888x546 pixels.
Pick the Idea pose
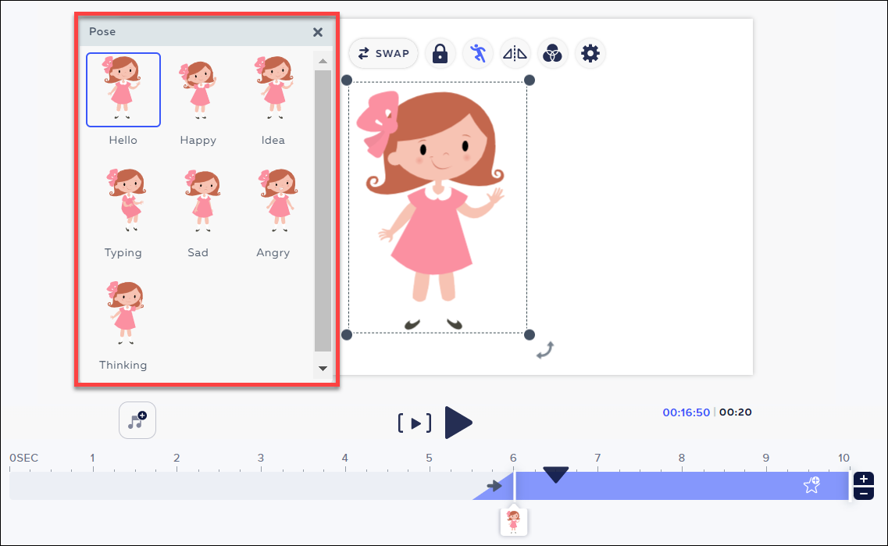tap(273, 90)
